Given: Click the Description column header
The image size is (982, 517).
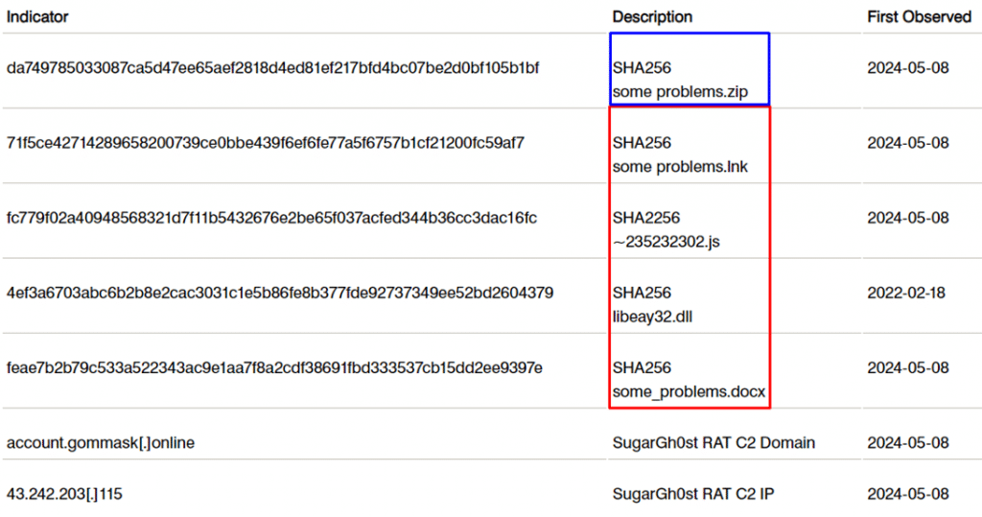Looking at the screenshot, I should tap(652, 17).
